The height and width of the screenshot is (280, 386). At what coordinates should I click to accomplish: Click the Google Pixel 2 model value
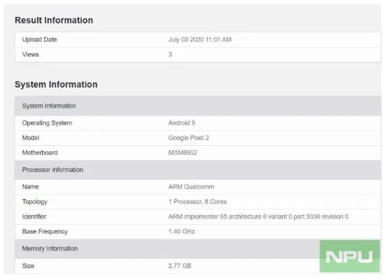click(188, 138)
